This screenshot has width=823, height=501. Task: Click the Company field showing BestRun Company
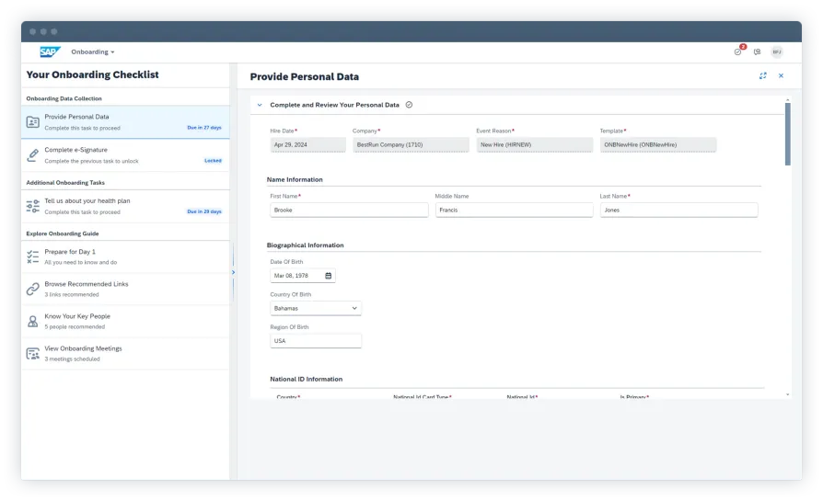click(411, 144)
